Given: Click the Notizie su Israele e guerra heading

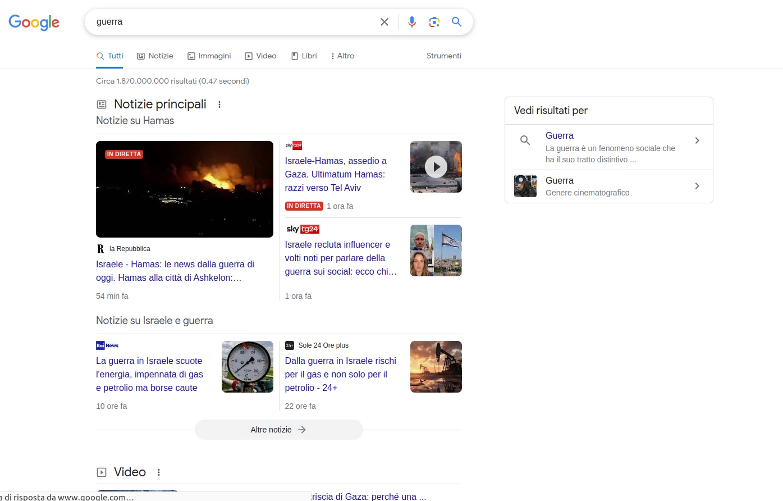Looking at the screenshot, I should click(x=154, y=321).
